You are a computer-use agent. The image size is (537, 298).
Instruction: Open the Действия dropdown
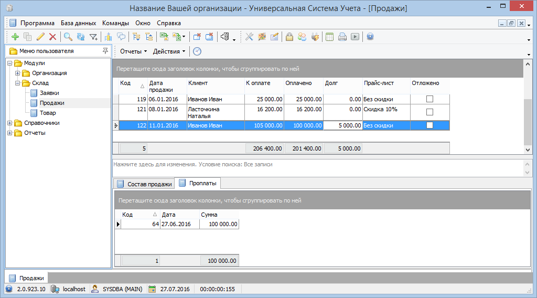pyautogui.click(x=169, y=51)
